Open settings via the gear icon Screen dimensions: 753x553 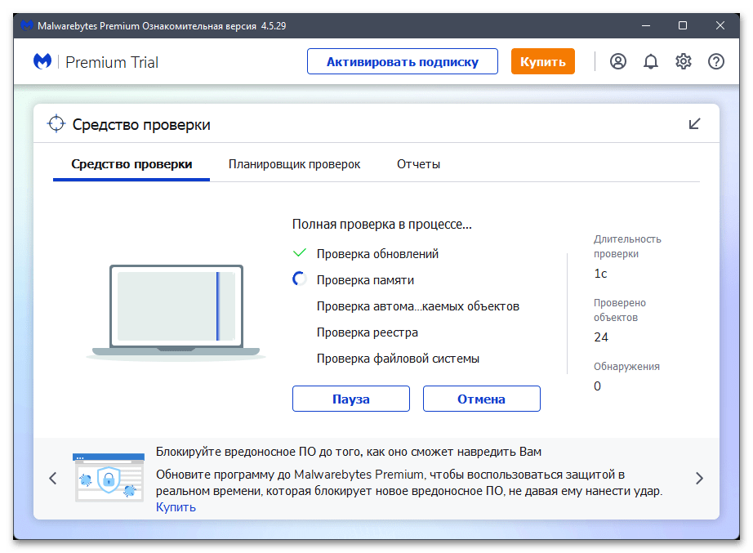pyautogui.click(x=684, y=61)
